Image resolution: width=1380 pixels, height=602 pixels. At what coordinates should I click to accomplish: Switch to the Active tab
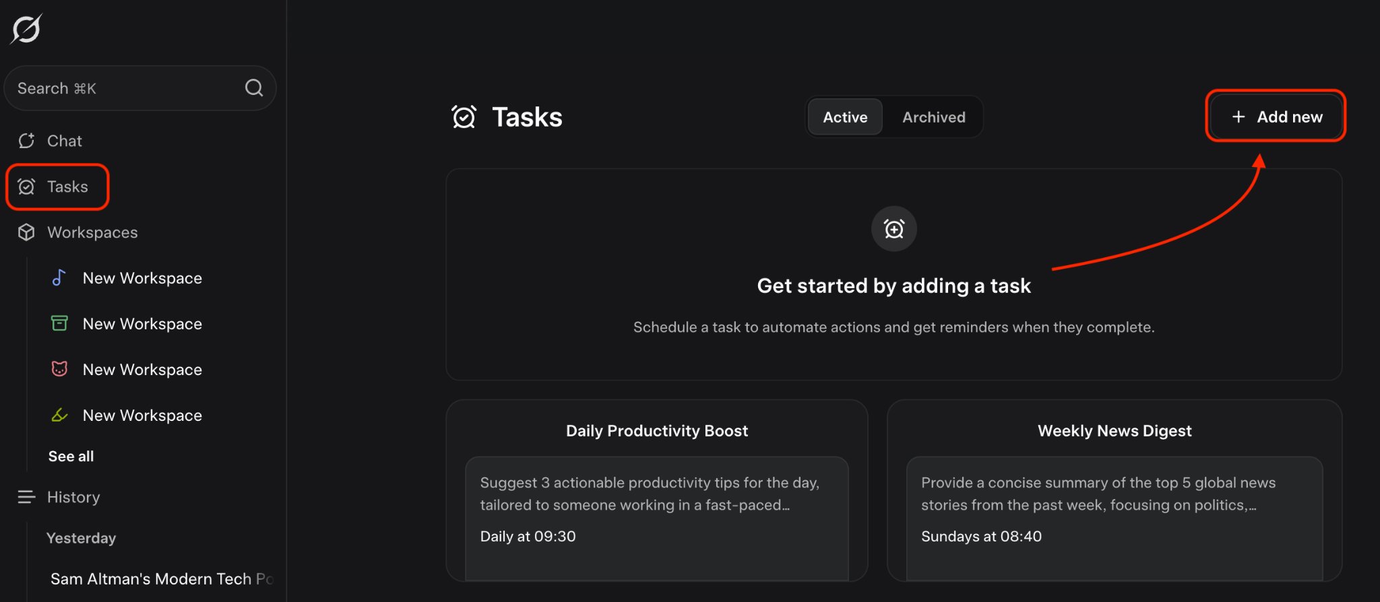[x=845, y=117]
